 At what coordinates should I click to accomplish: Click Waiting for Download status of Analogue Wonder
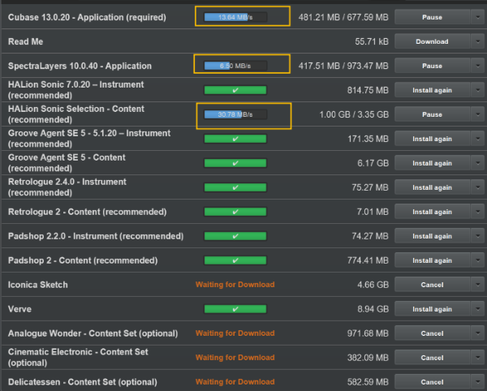click(x=235, y=333)
